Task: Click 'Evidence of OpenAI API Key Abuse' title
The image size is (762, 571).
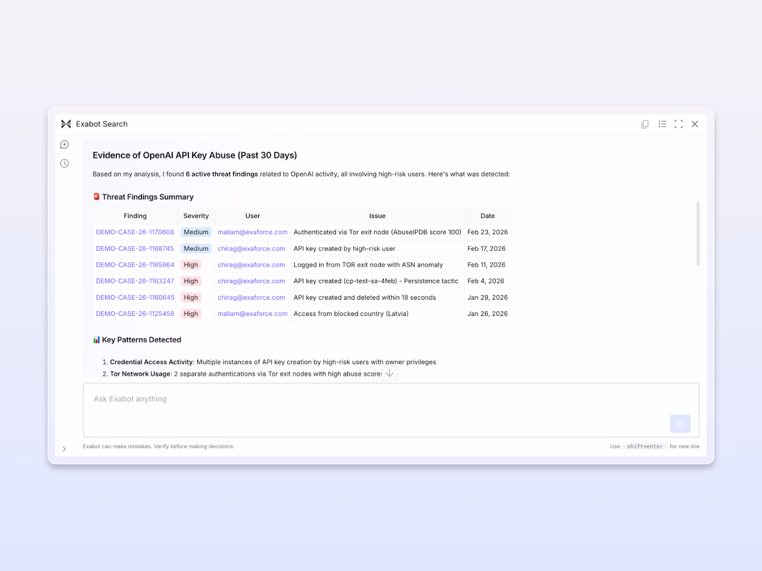Action: 195,156
